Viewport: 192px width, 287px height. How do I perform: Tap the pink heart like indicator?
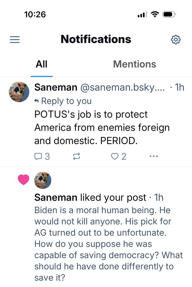[x=23, y=180]
